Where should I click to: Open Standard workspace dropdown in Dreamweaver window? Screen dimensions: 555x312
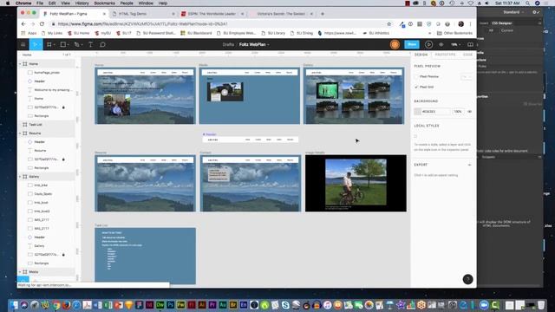click(513, 12)
